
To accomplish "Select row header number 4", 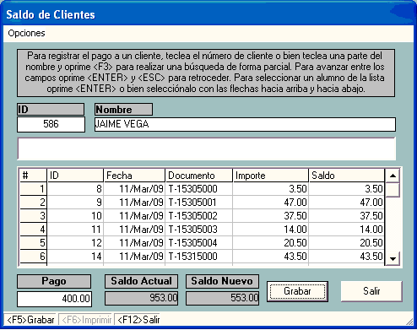I will [33, 230].
